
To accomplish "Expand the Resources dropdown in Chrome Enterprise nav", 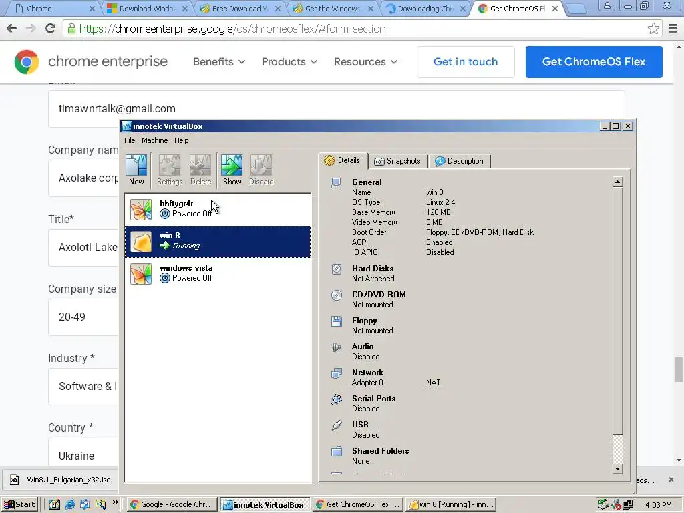I will click(x=365, y=62).
